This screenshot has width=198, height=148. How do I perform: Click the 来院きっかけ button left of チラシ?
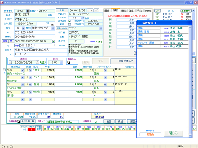pyautogui.click(x=62, y=28)
